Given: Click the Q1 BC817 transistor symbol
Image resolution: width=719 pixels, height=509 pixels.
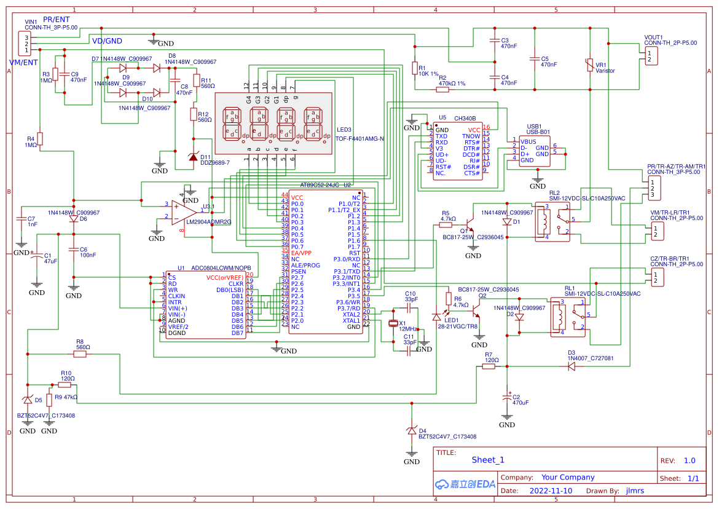Looking at the screenshot, I should pos(470,224).
